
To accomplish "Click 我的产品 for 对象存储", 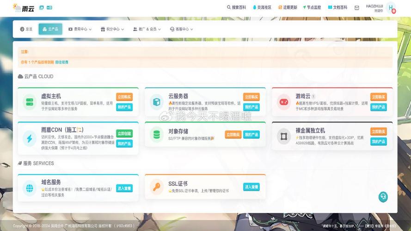I will (x=252, y=134).
